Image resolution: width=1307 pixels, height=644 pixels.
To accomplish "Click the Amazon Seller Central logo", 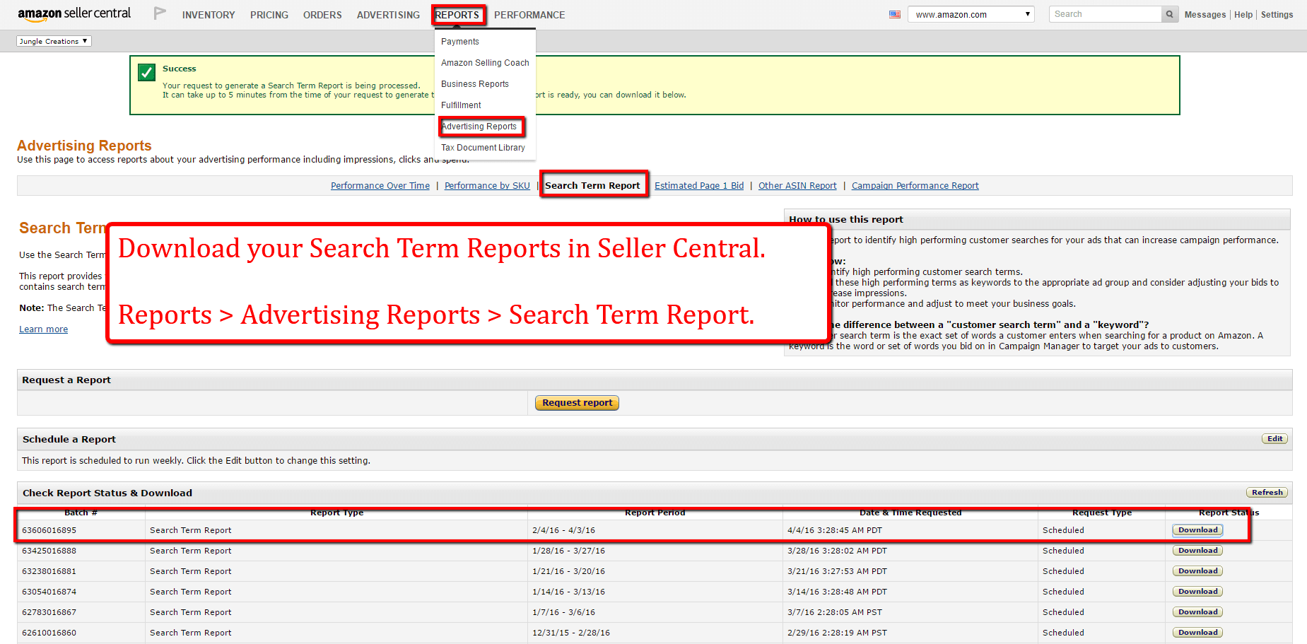I will [x=74, y=13].
